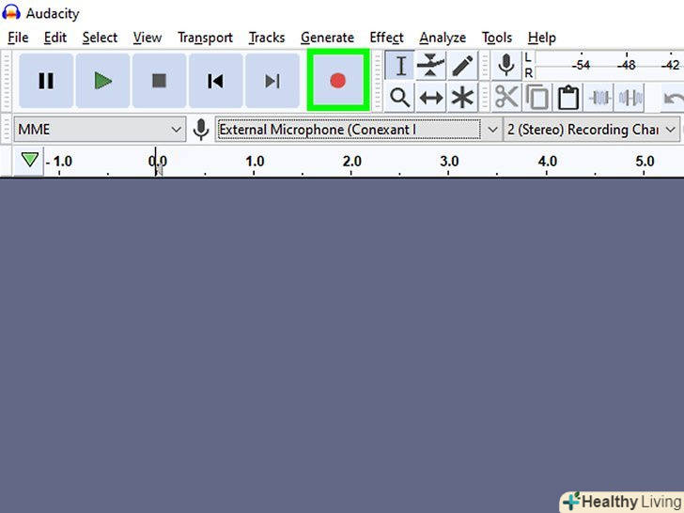
Task: Click the timeline ruler at 2.0 seconds
Action: [351, 162]
